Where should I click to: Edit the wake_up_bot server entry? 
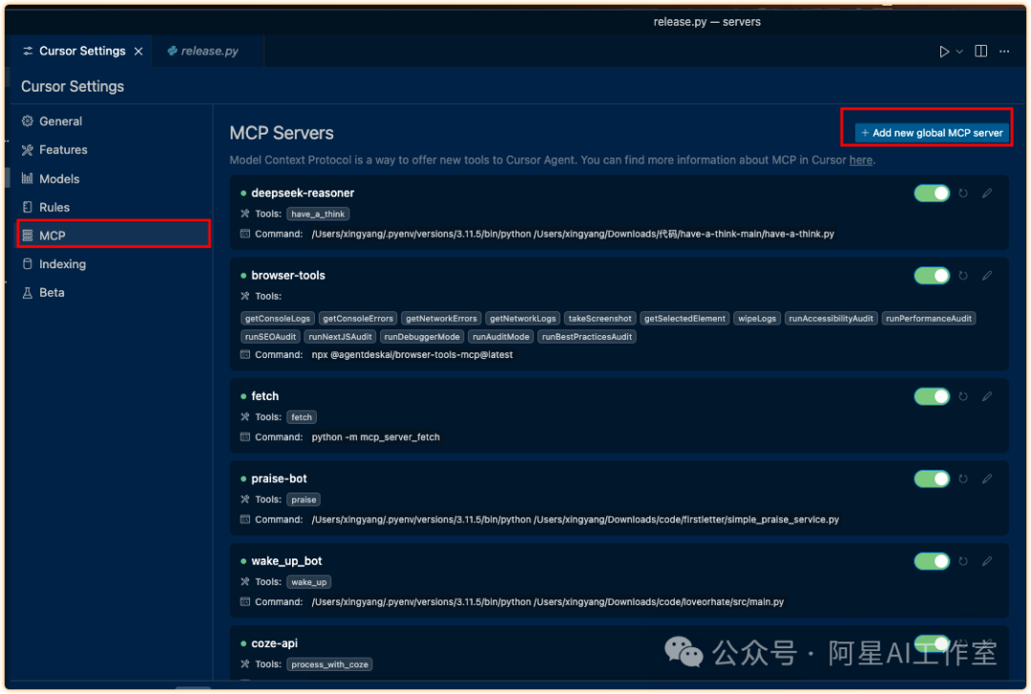987,560
